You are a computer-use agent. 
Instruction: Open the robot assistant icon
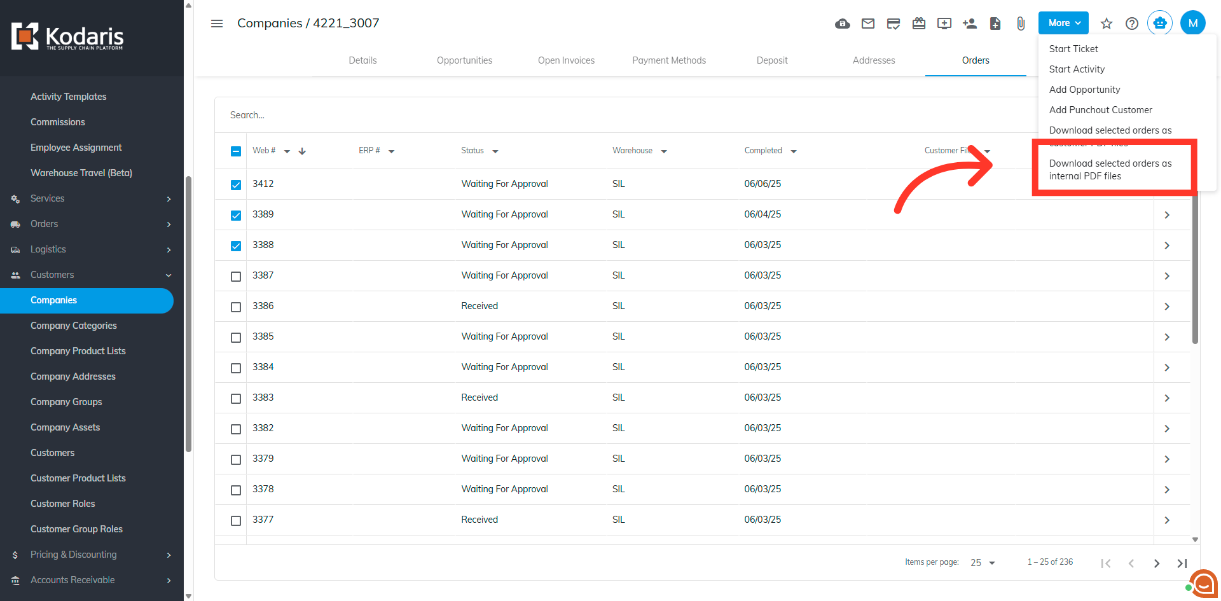[1160, 23]
